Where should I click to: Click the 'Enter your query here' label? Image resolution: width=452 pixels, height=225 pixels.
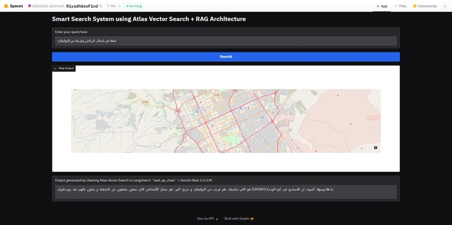click(x=71, y=32)
